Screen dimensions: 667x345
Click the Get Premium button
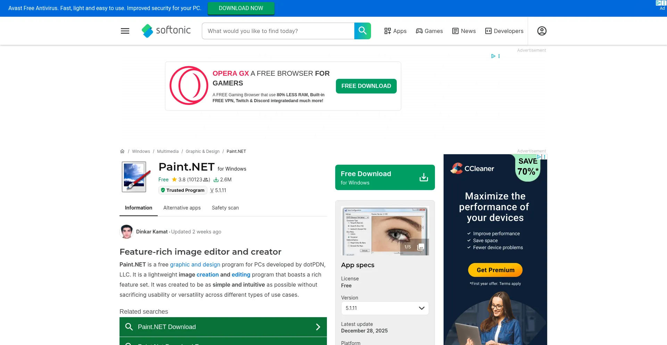(x=495, y=270)
